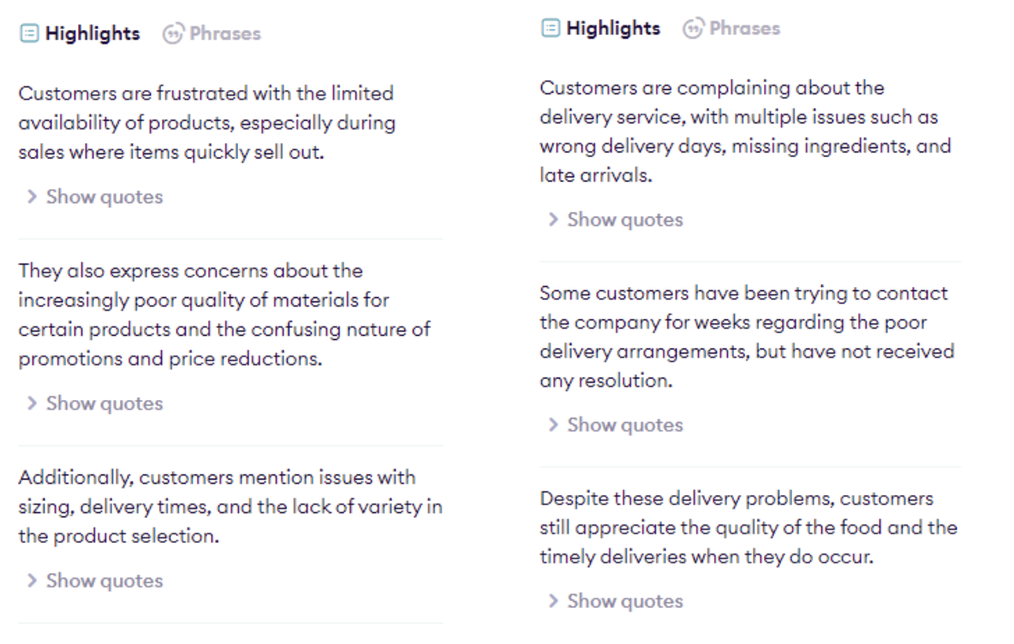Select Highlights tab above limited availability summary
1014x644 pixels.
[92, 34]
